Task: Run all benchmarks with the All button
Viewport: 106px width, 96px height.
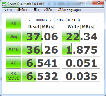Action: (x=14, y=23)
